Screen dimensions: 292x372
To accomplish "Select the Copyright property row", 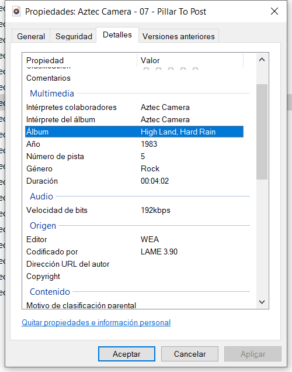I will [x=134, y=277].
